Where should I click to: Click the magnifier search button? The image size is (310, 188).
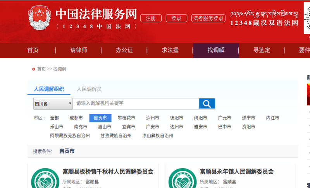click(207, 103)
